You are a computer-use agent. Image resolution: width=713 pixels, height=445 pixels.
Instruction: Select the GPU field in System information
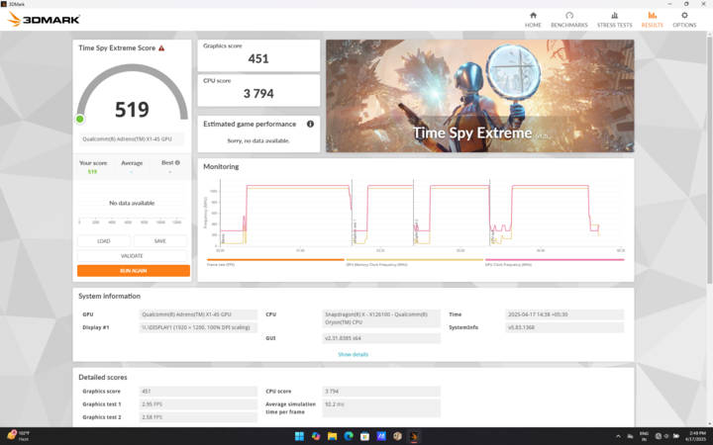click(198, 314)
